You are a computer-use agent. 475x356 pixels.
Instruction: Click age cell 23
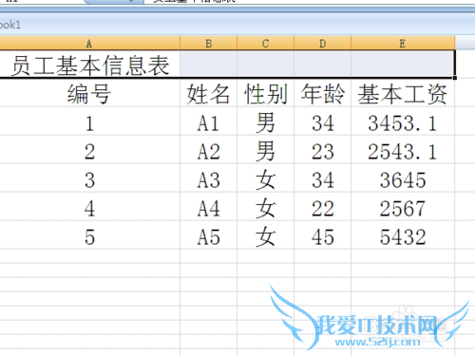point(322,150)
